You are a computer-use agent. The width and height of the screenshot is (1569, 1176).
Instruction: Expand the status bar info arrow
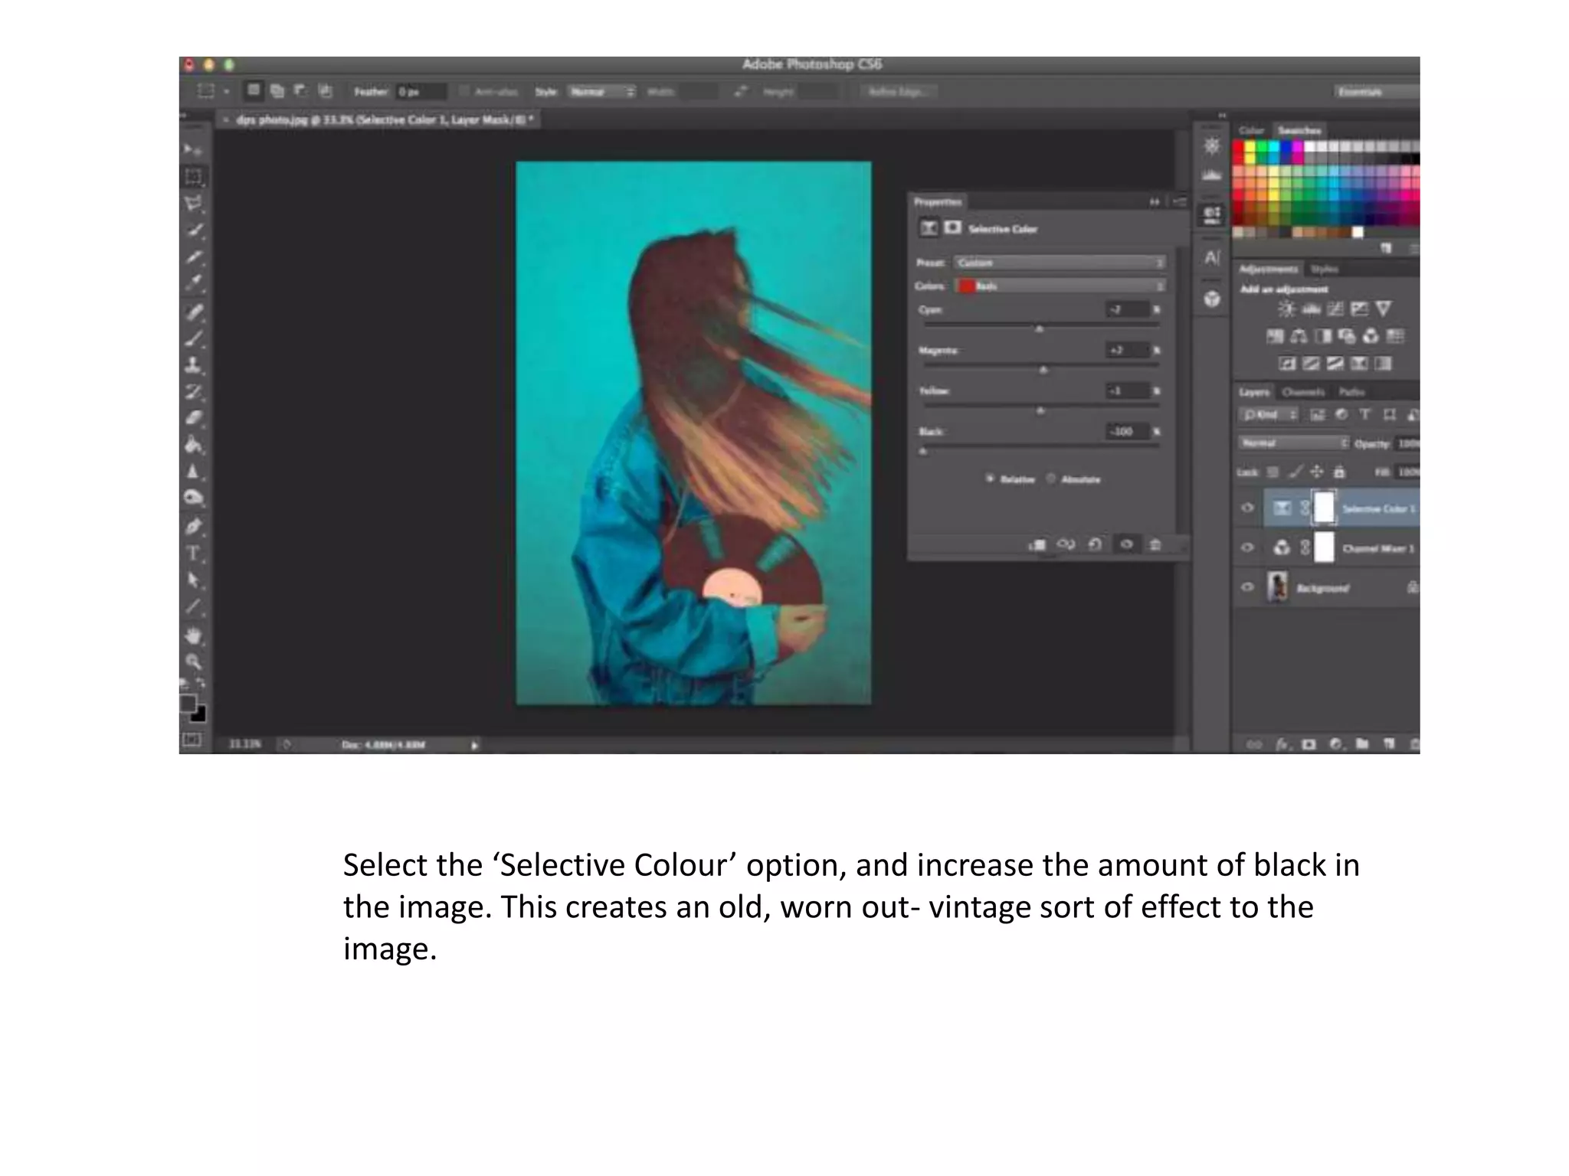tap(474, 744)
